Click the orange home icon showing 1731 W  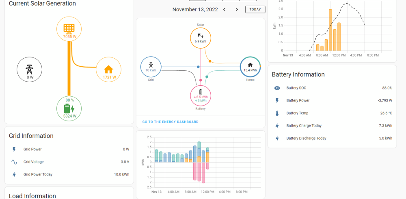tap(108, 70)
